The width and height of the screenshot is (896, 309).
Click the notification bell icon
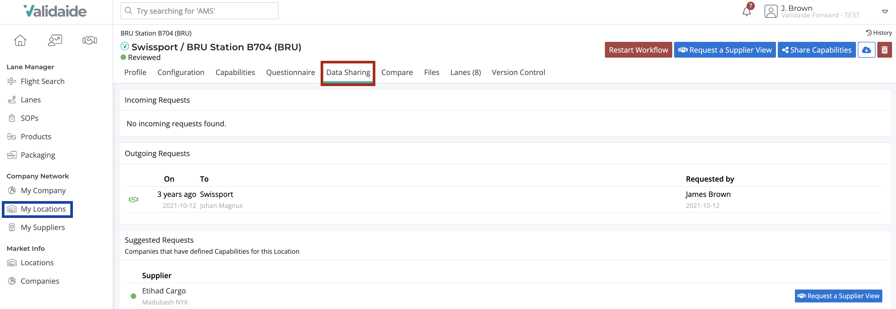coord(746,12)
